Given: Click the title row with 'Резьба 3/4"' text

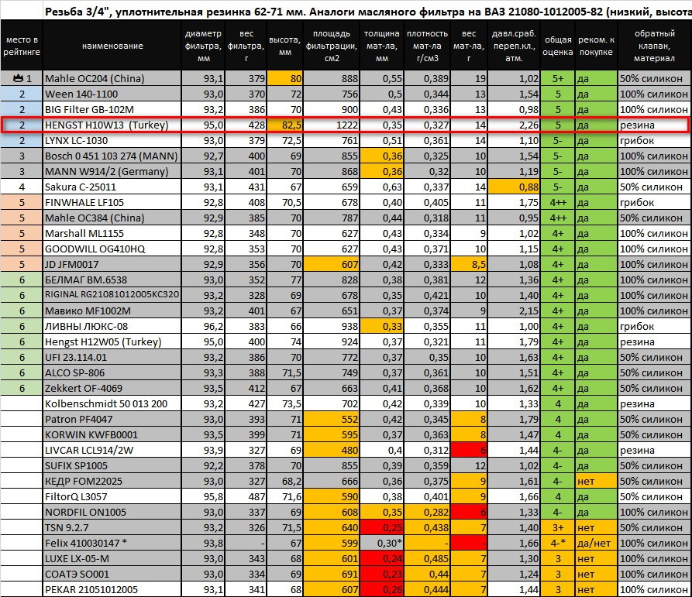Looking at the screenshot, I should click(x=367, y=12).
